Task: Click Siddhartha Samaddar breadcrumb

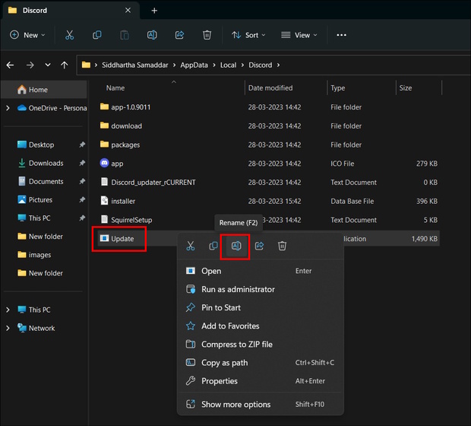Action: coord(135,65)
